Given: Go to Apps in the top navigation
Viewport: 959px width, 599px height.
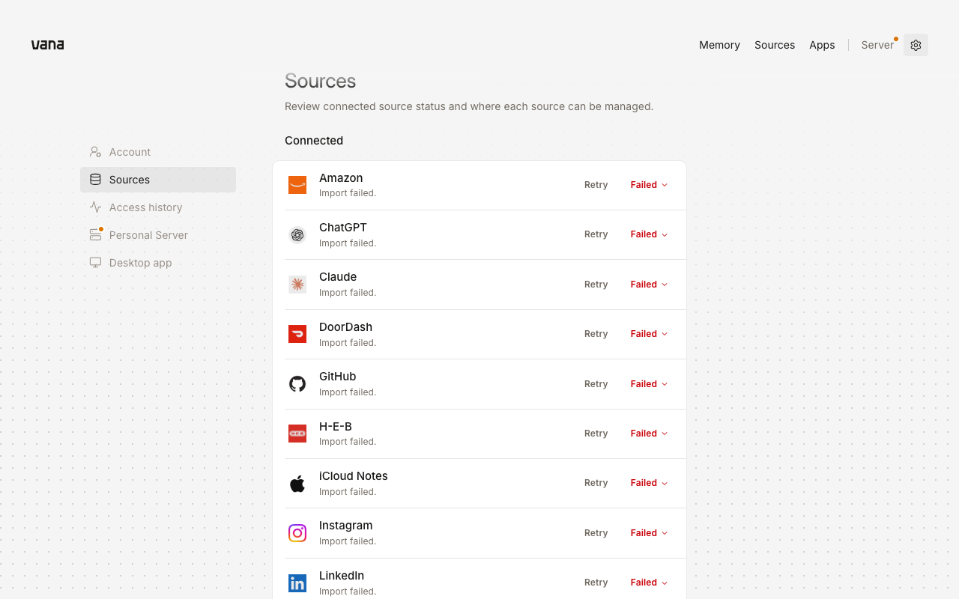Looking at the screenshot, I should [822, 45].
